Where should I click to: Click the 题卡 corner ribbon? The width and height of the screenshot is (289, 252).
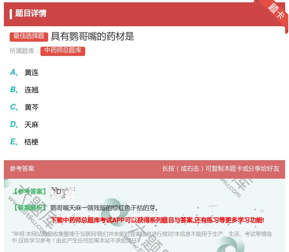(276, 11)
